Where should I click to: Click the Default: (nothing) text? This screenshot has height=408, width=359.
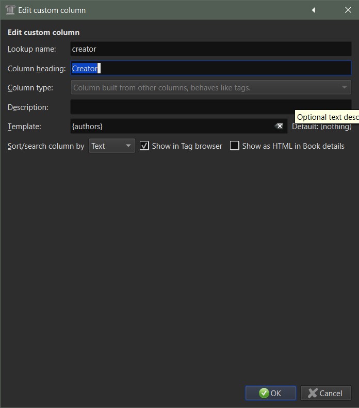(321, 127)
